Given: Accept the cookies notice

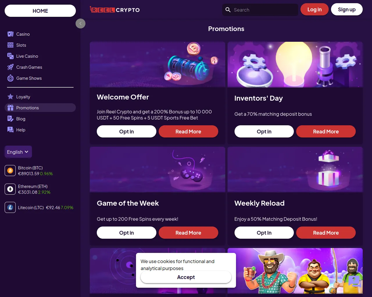Looking at the screenshot, I should 186,277.
